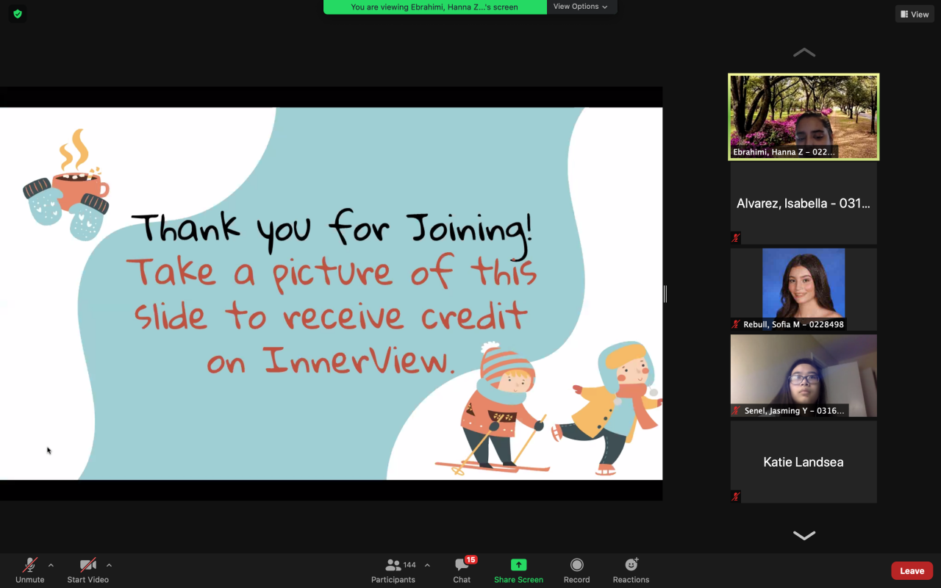Open video settings arrow next to Start Video
Image resolution: width=941 pixels, height=588 pixels.
pyautogui.click(x=109, y=565)
